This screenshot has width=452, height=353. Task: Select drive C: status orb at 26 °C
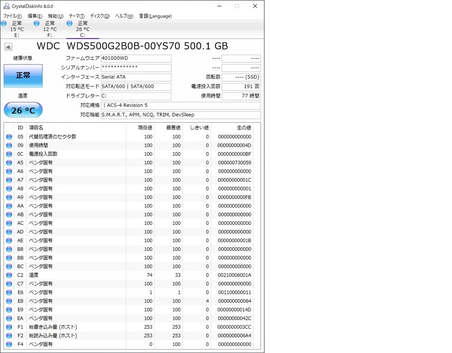(x=69, y=23)
